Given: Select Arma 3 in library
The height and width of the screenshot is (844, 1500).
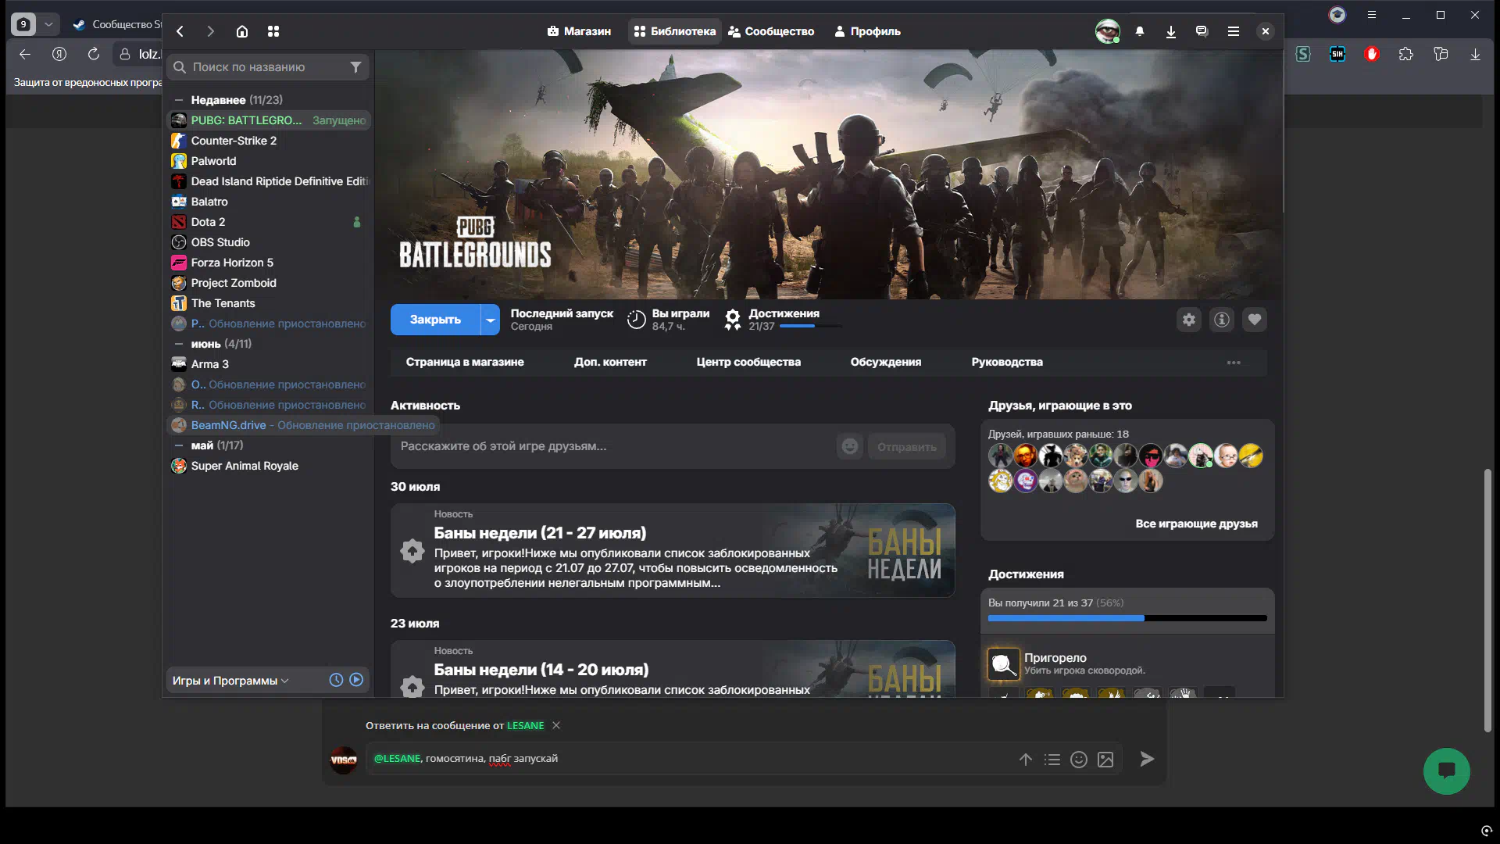Looking at the screenshot, I should tap(269, 364).
